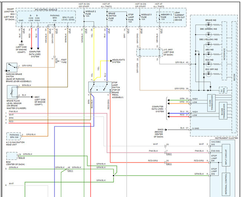Click the BCM (CENTER OF DASH) caption

[15, 163]
